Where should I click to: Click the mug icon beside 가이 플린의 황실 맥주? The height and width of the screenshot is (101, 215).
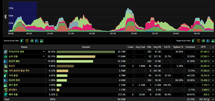point(6,71)
